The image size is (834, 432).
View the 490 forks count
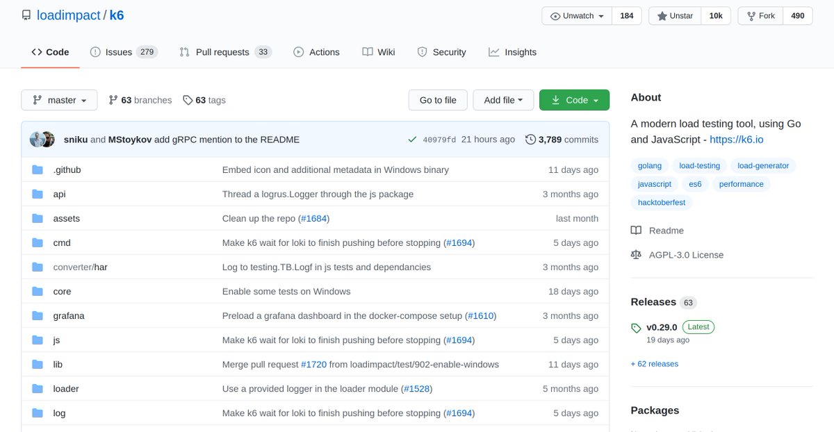[798, 16]
